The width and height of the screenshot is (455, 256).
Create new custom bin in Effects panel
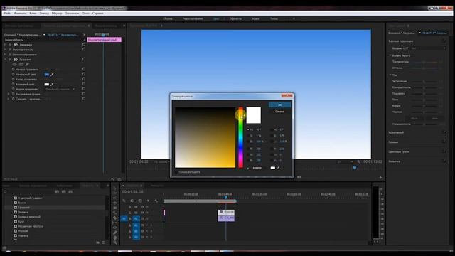click(98, 242)
